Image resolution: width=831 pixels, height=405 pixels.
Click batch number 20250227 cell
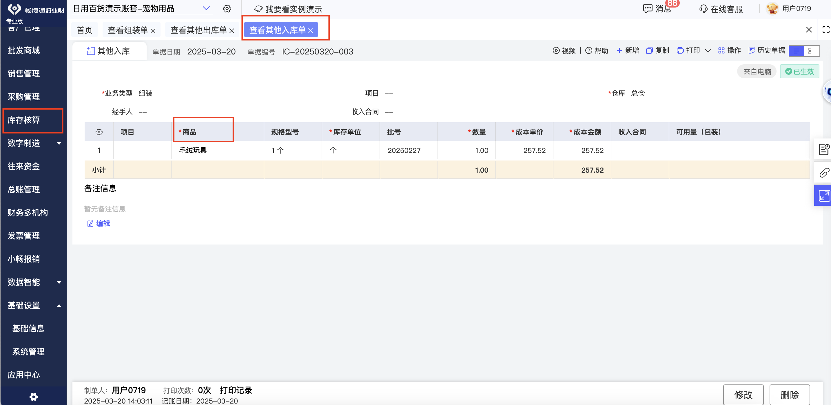tap(409, 150)
